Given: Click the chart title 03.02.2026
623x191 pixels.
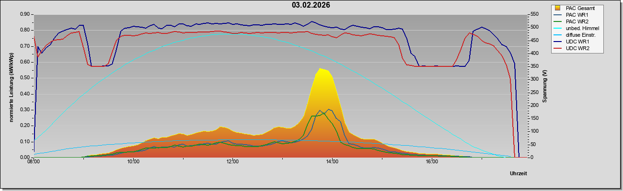Looking at the screenshot, I should (x=311, y=5).
